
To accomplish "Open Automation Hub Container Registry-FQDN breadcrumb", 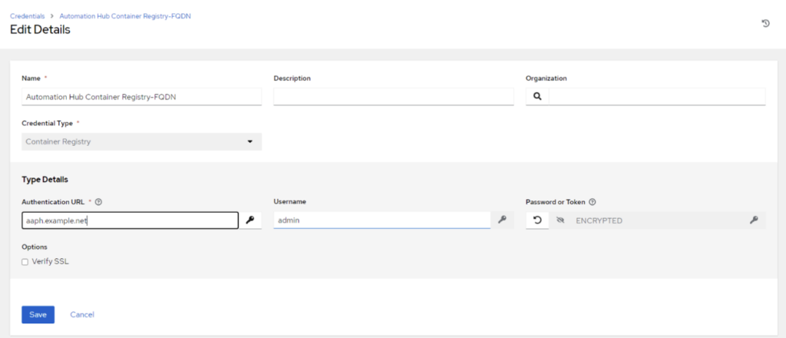I will pos(125,16).
